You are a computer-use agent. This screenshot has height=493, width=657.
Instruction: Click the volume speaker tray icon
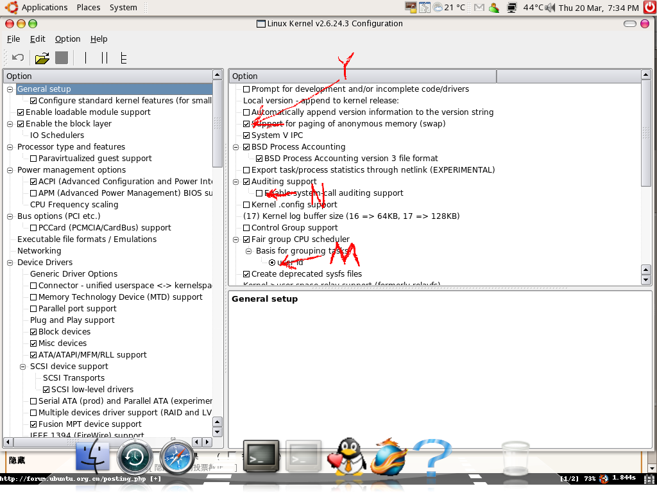pyautogui.click(x=550, y=8)
